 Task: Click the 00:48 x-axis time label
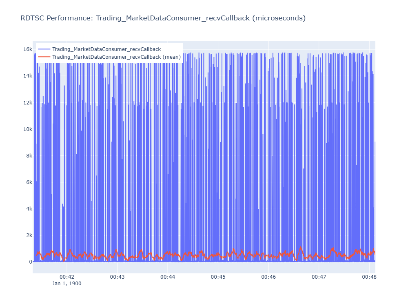369,277
